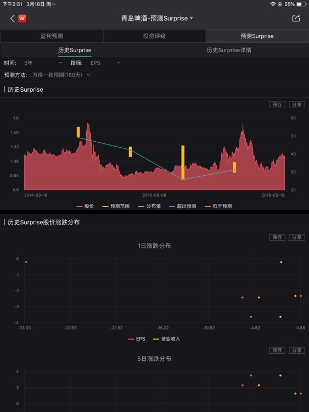The image size is (309, 412).
Task: Tap the 历史Surprise股价涨跌分布 section heading
Action: [x=43, y=222]
